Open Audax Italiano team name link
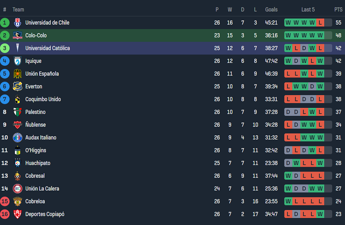The image size is (345, 225). (41, 138)
